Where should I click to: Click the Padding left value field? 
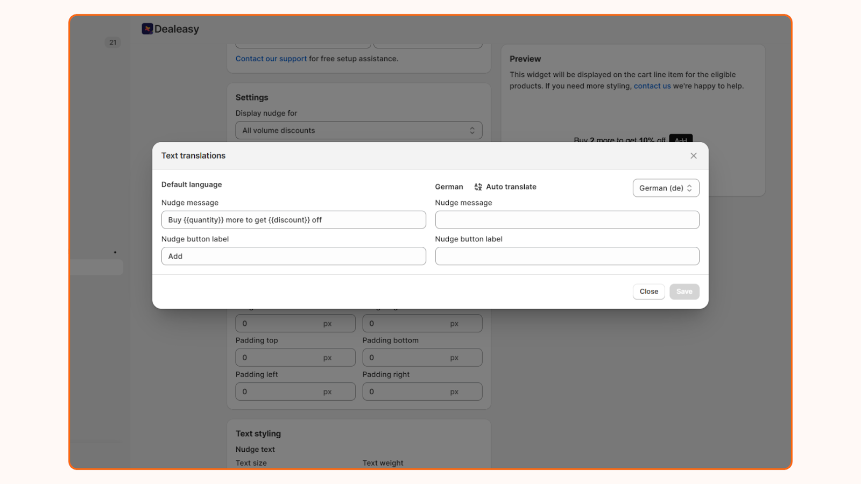[295, 391]
